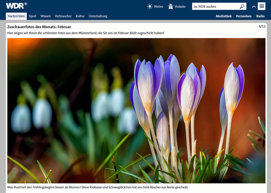The image size is (271, 193).
Task: Focus the 'im WDR suchen' search field
Action: tap(215, 6)
